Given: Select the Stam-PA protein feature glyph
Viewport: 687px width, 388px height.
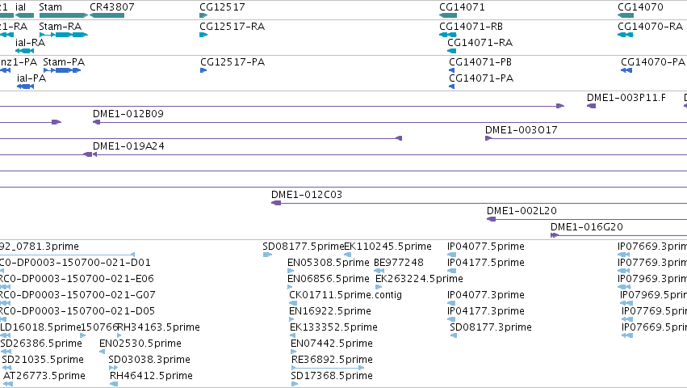Looking at the screenshot, I should (62, 70).
